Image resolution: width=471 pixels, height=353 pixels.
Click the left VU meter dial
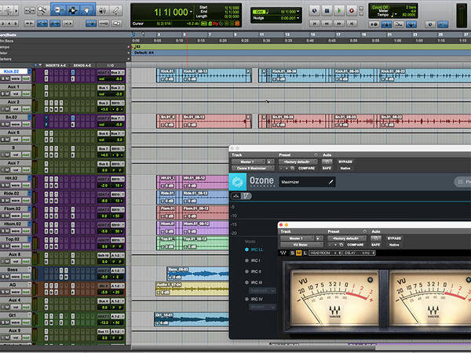coord(335,298)
